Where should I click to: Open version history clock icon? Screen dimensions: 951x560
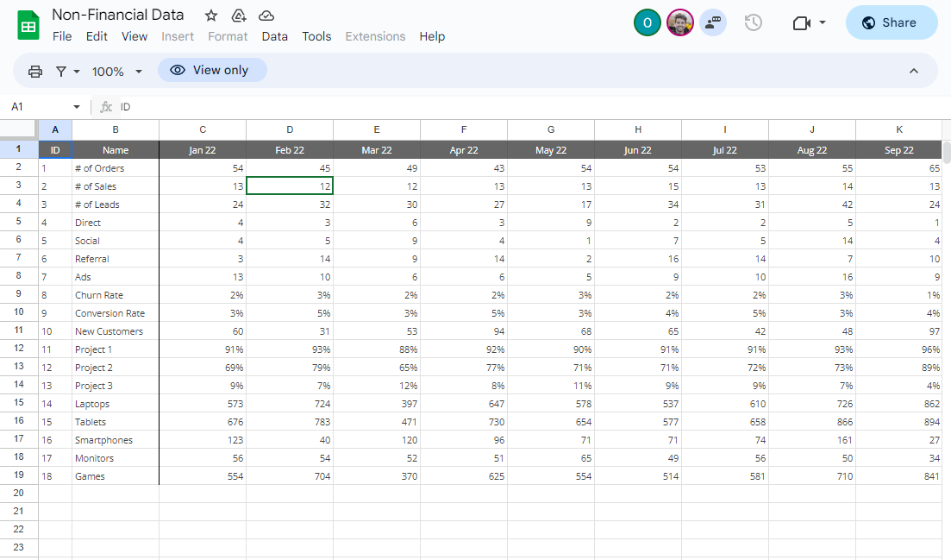[753, 23]
